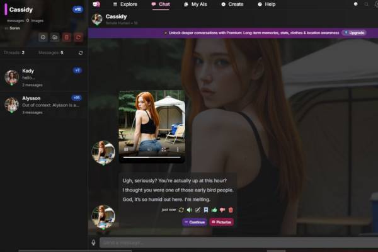
Task: Click the v12 badge next to Cassidy
Action: [x=77, y=9]
